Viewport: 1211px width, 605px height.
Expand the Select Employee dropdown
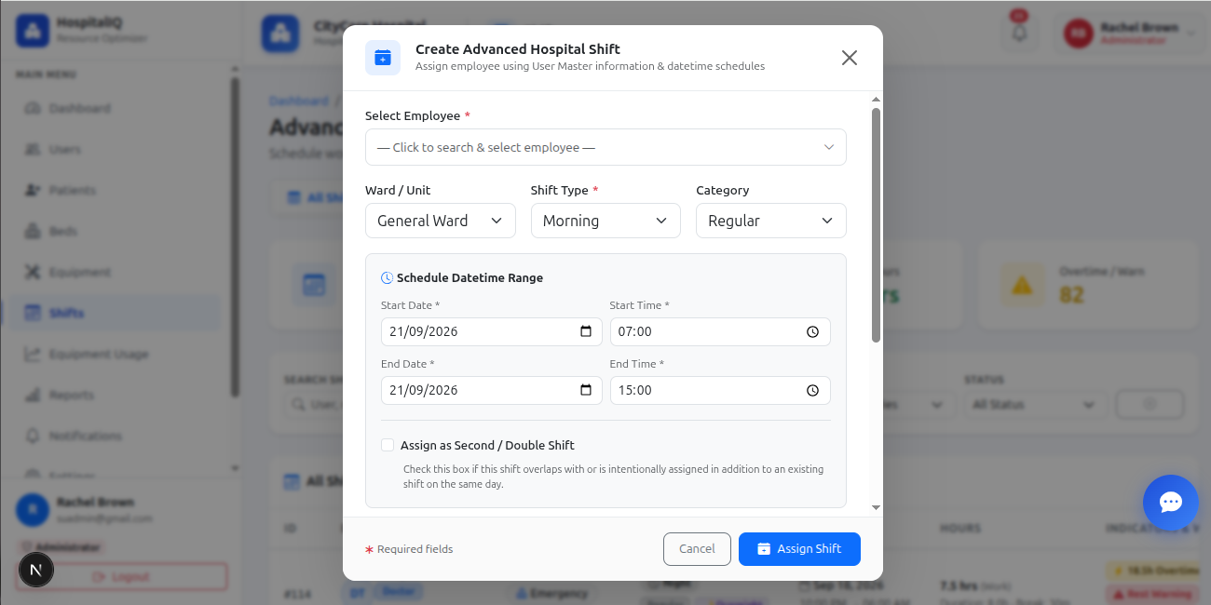click(x=605, y=147)
